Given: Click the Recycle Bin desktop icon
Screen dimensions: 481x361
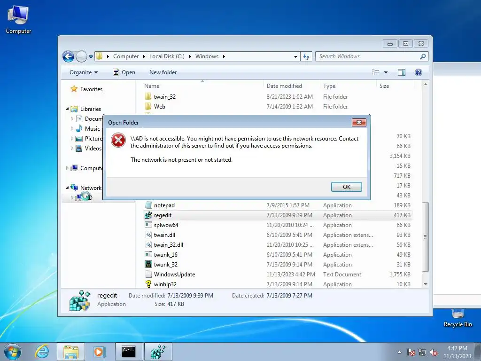Looking at the screenshot, I should 458,318.
